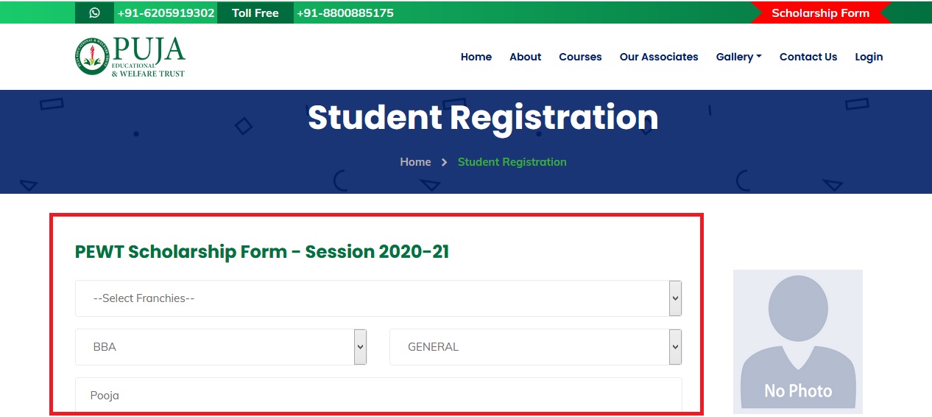Click the Home breadcrumb link
This screenshot has width=932, height=417.
(x=415, y=162)
